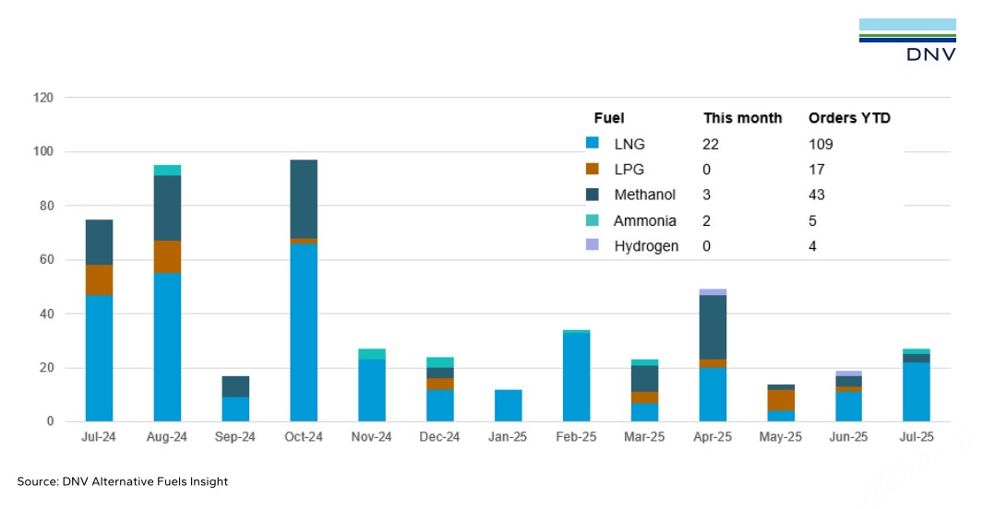Click the LNG segment of Feb-25 bar

pos(576,377)
